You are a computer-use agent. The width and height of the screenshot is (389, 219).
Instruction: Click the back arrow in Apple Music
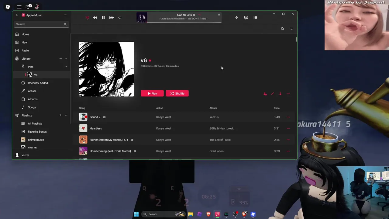(17, 15)
